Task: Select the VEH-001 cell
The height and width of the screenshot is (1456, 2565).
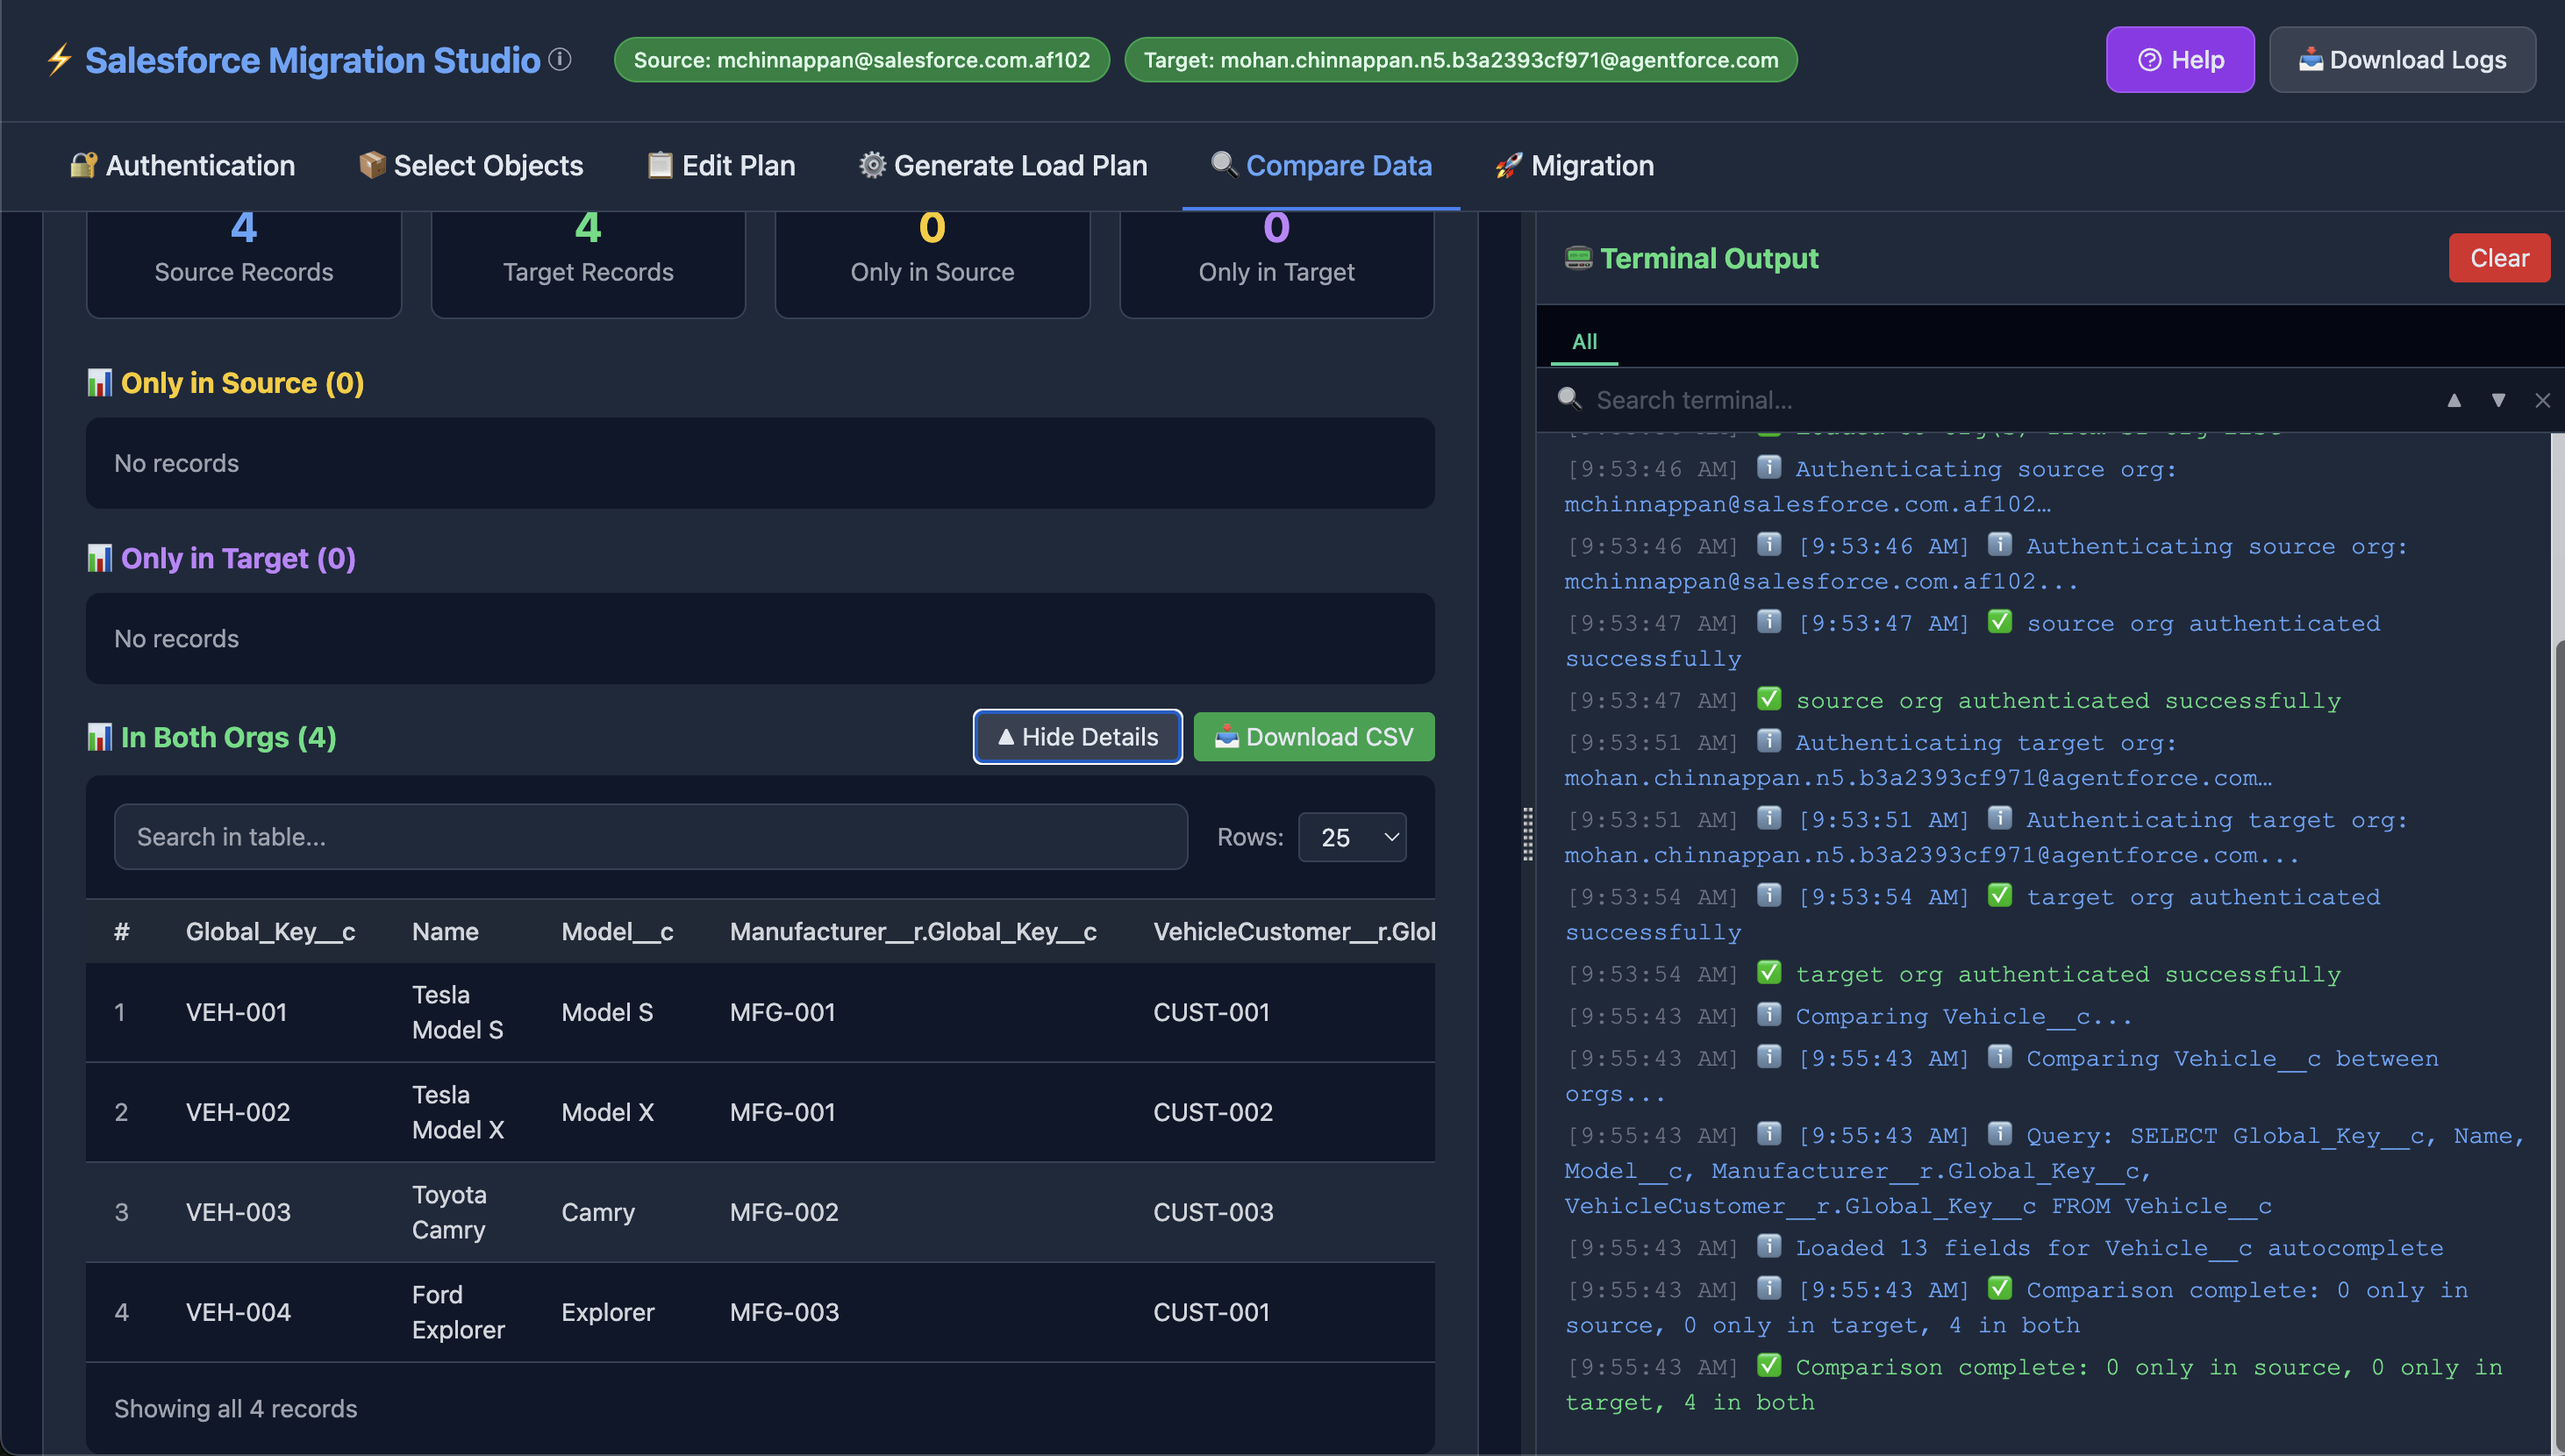Action: pos(236,1012)
